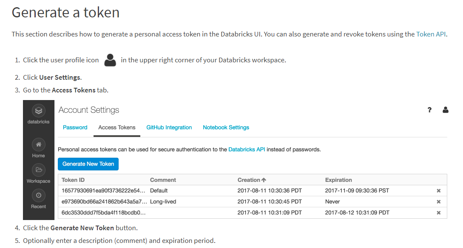Image resolution: width=463 pixels, height=248 pixels.
Task: Click the Never expiration cell
Action: click(332, 202)
